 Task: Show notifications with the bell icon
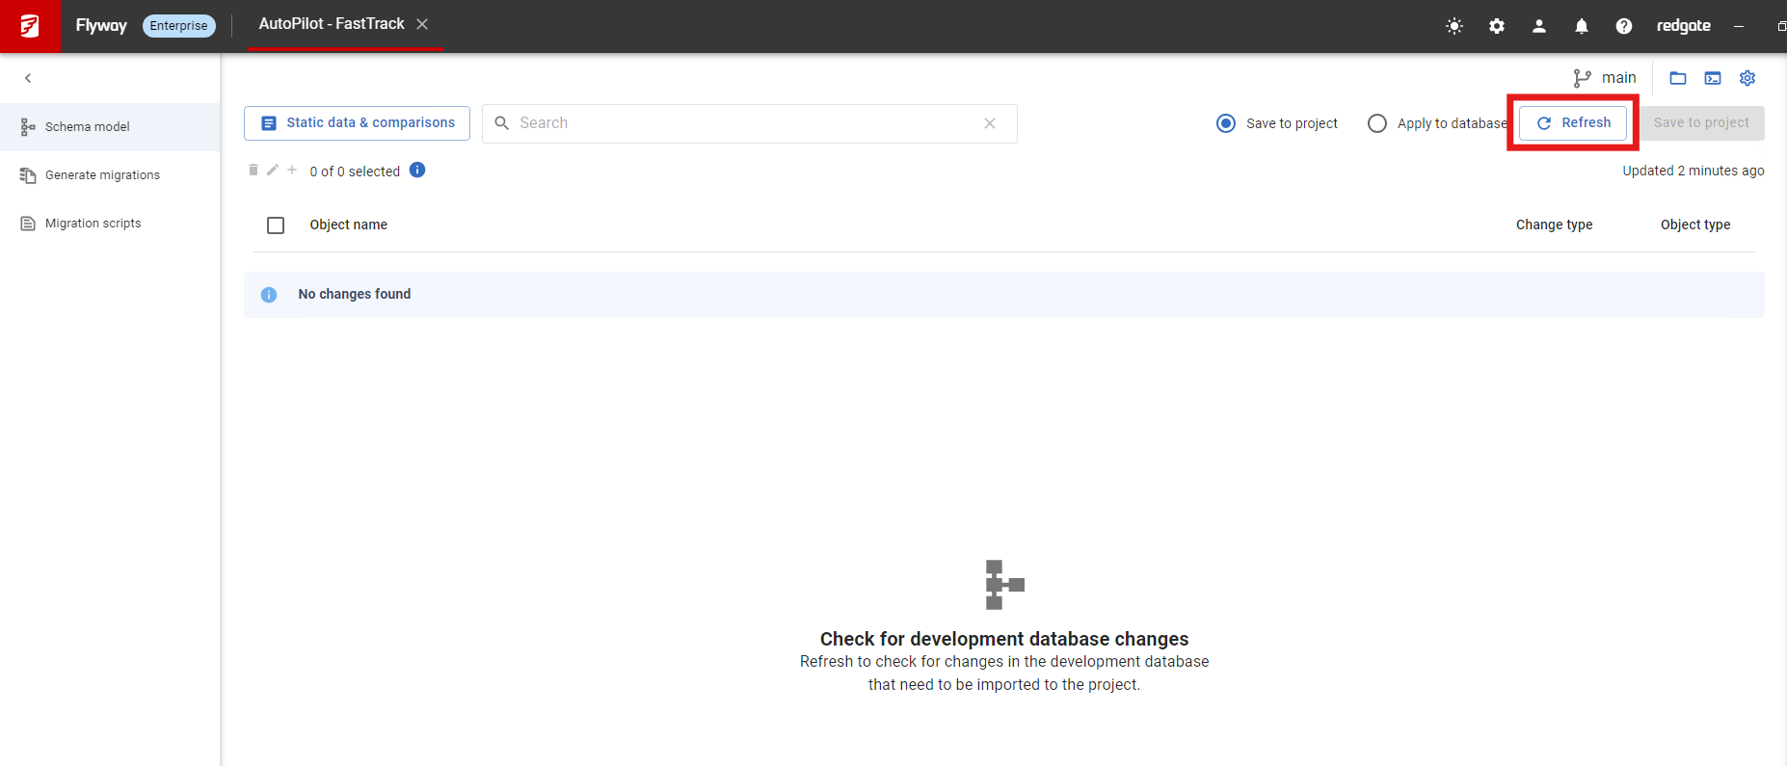point(1582,26)
